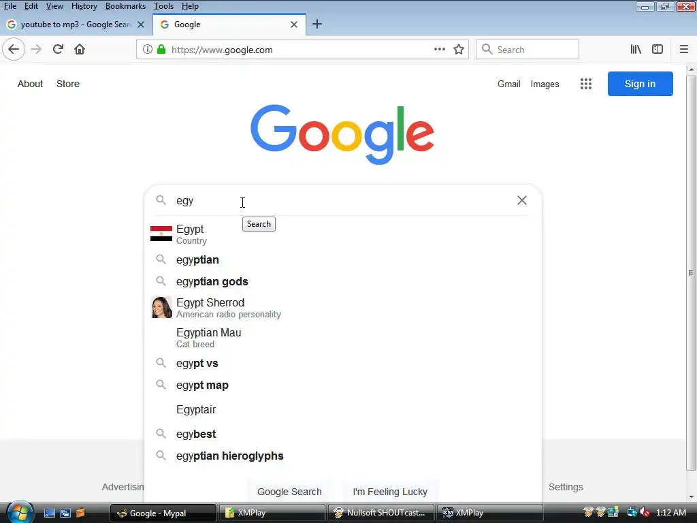Click the Windows Start orb
Screen dimensions: 697x523
tap(20, 512)
